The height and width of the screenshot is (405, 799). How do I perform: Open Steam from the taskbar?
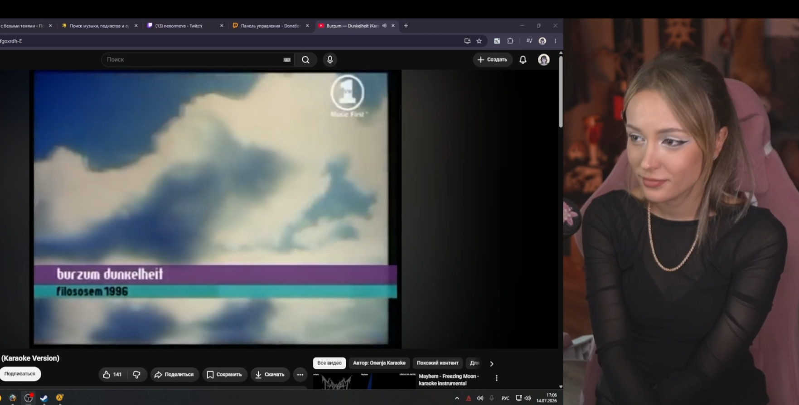point(44,398)
